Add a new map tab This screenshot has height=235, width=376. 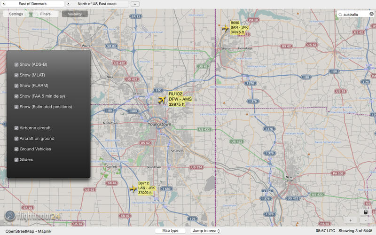135,4
